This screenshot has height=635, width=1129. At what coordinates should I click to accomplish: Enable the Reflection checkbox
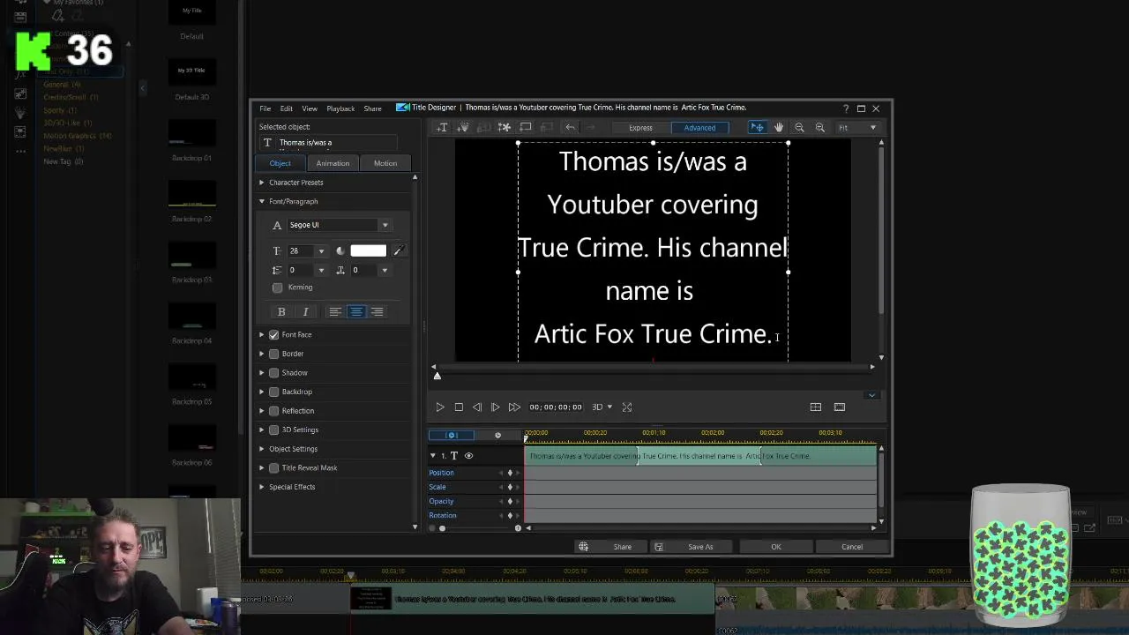pyautogui.click(x=274, y=411)
